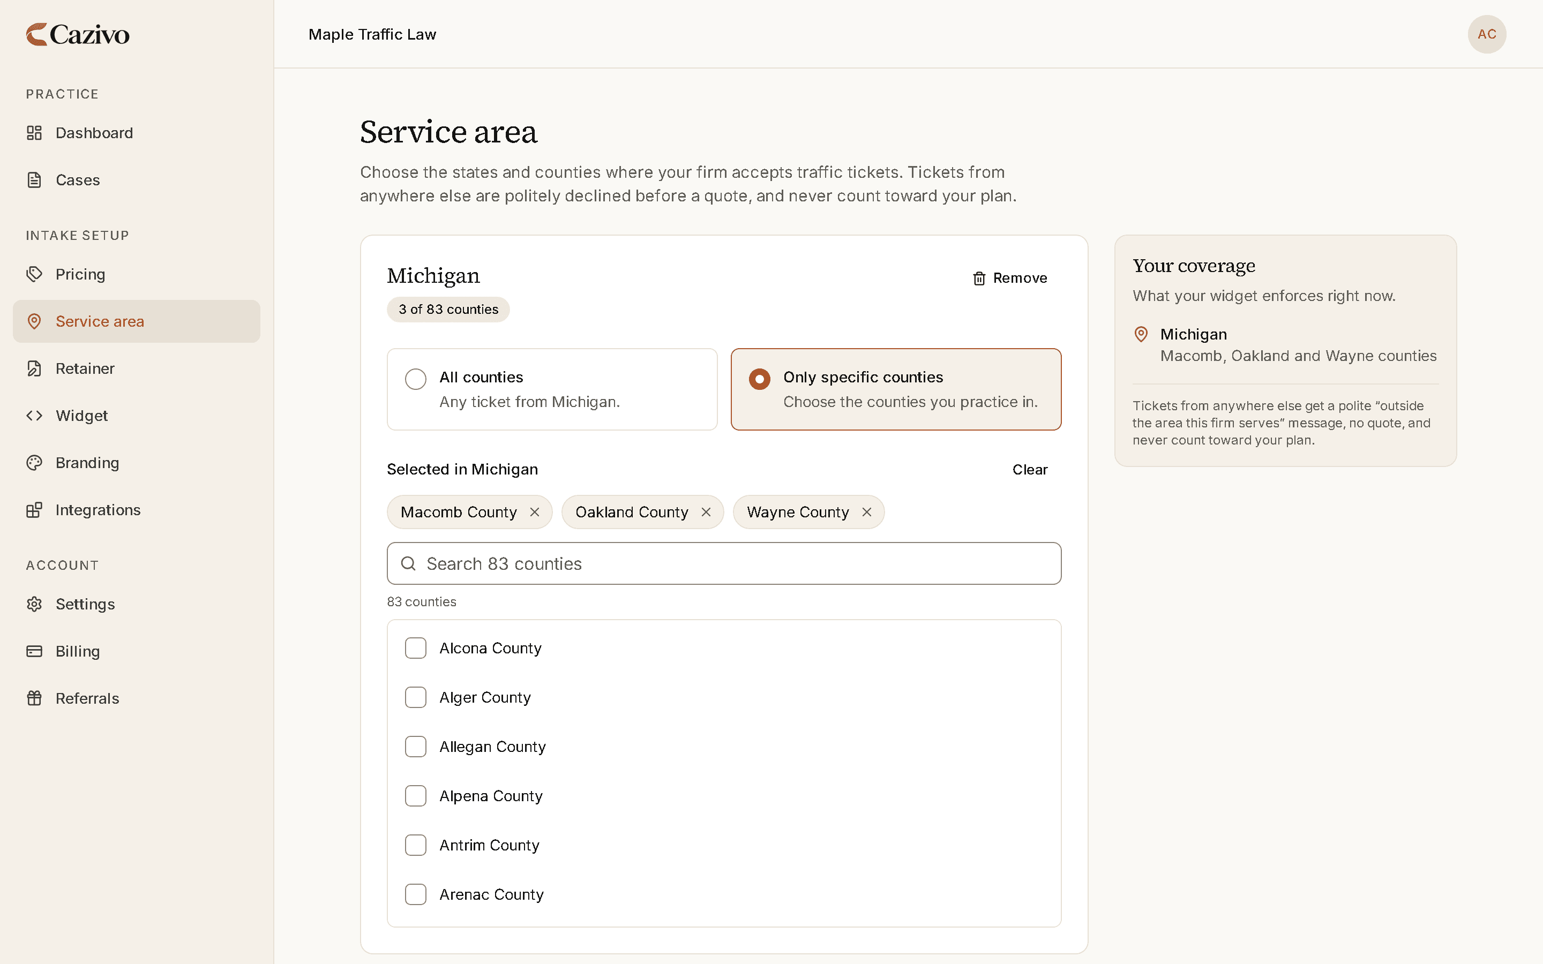The image size is (1543, 964).
Task: Remove Oakland County from selection
Action: [x=706, y=512]
